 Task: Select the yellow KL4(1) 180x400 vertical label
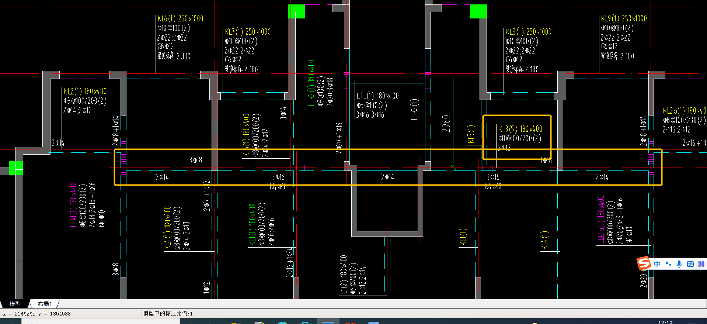167,228
